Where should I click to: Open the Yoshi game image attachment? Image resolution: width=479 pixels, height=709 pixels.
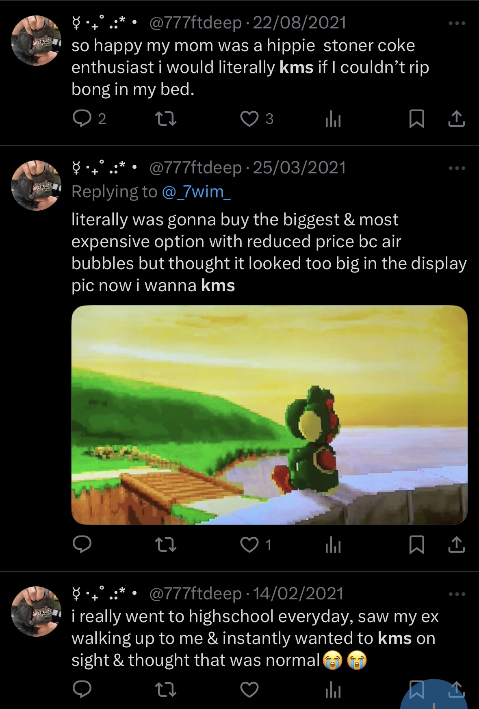click(269, 415)
